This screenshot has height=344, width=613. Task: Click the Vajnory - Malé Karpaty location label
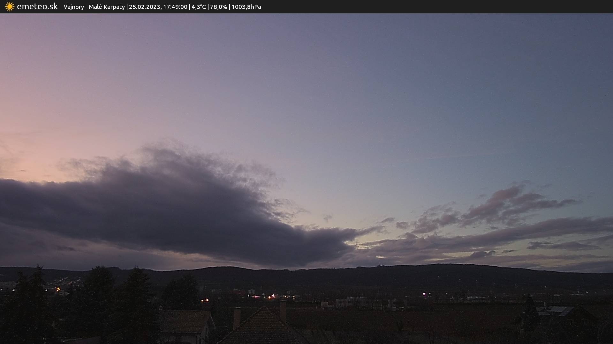point(94,7)
